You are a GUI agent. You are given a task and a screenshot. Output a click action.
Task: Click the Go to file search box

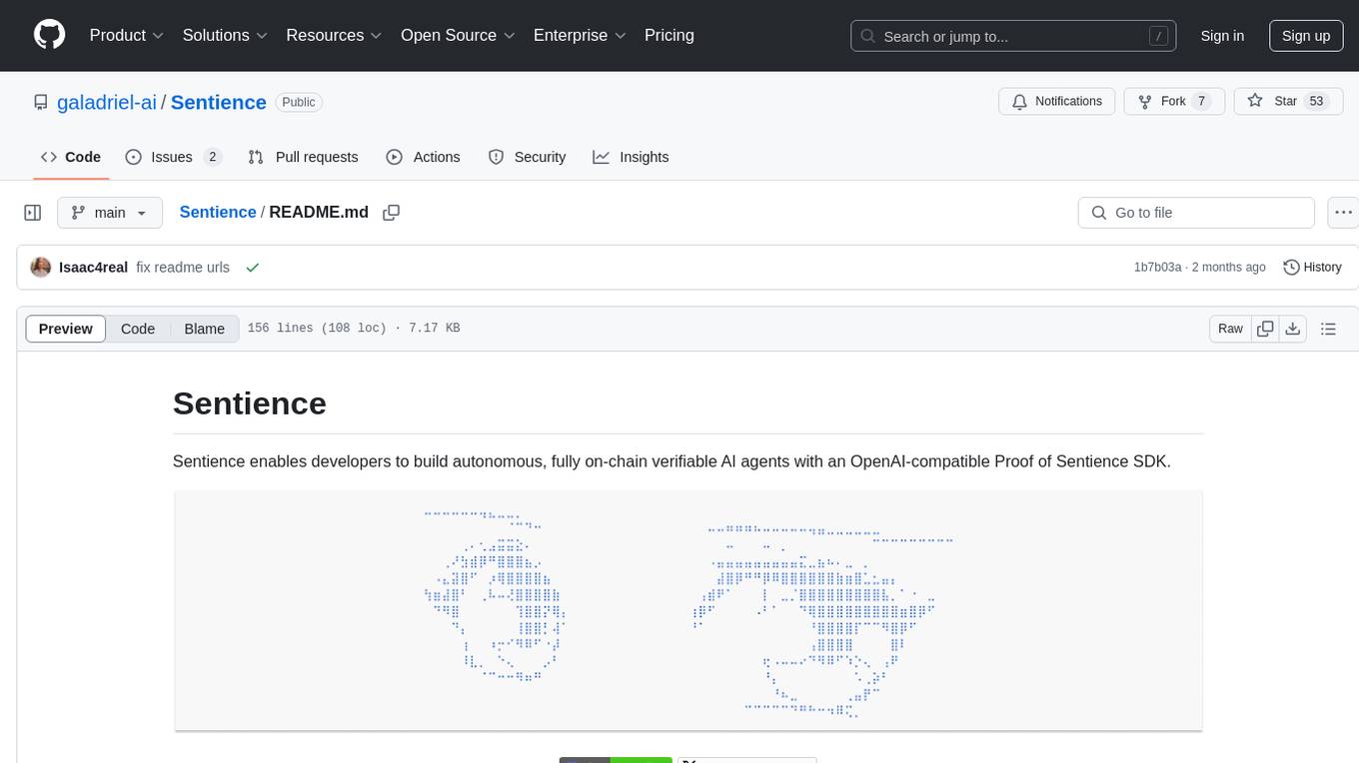pos(1196,213)
